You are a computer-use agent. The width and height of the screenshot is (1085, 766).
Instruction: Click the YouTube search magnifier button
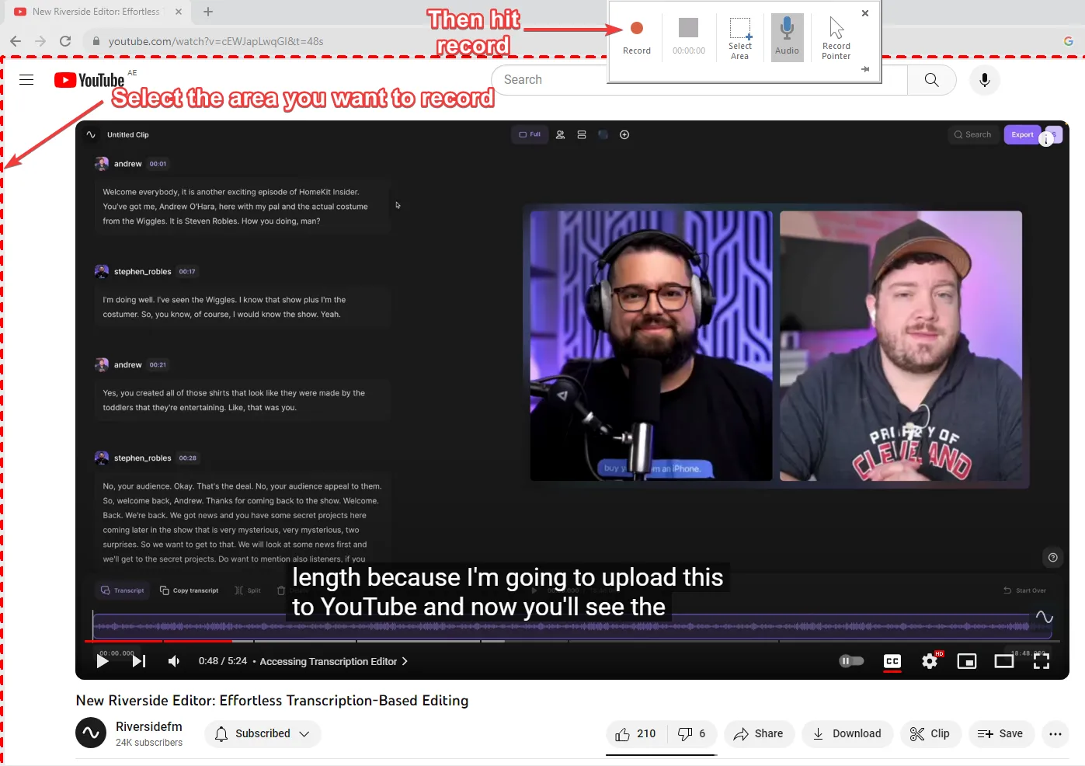pos(932,80)
